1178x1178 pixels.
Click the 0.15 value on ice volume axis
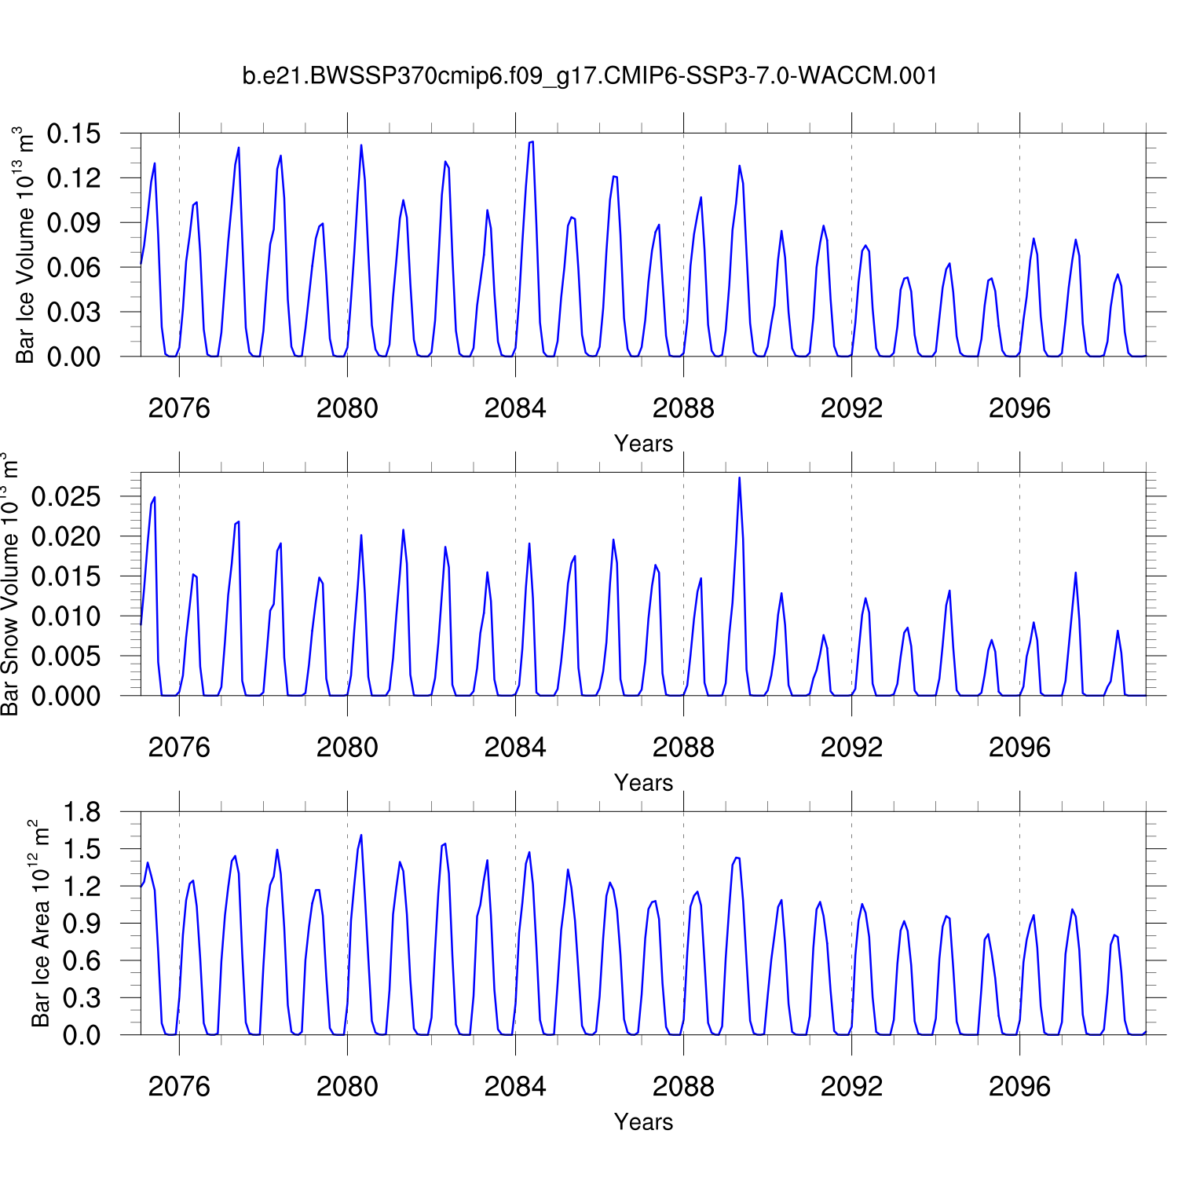74,134
